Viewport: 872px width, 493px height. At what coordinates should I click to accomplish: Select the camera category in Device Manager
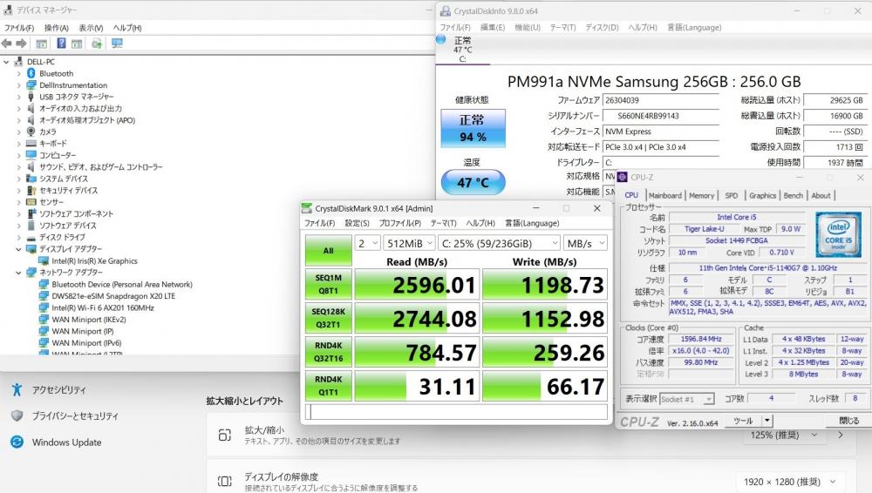tap(47, 132)
